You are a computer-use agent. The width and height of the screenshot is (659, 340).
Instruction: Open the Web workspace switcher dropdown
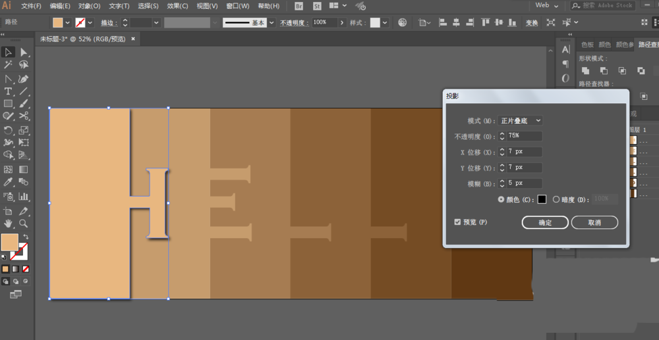click(x=547, y=5)
